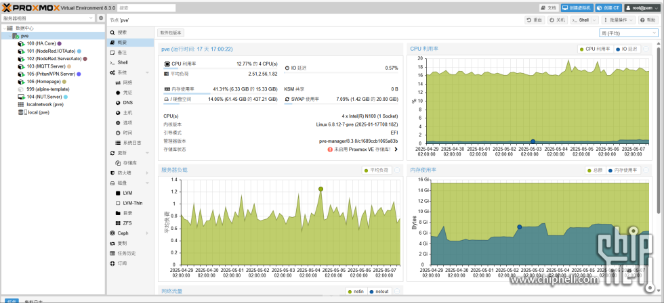Toggle the IO 延迟 legend series
This screenshot has height=303, width=664.
tap(627, 49)
